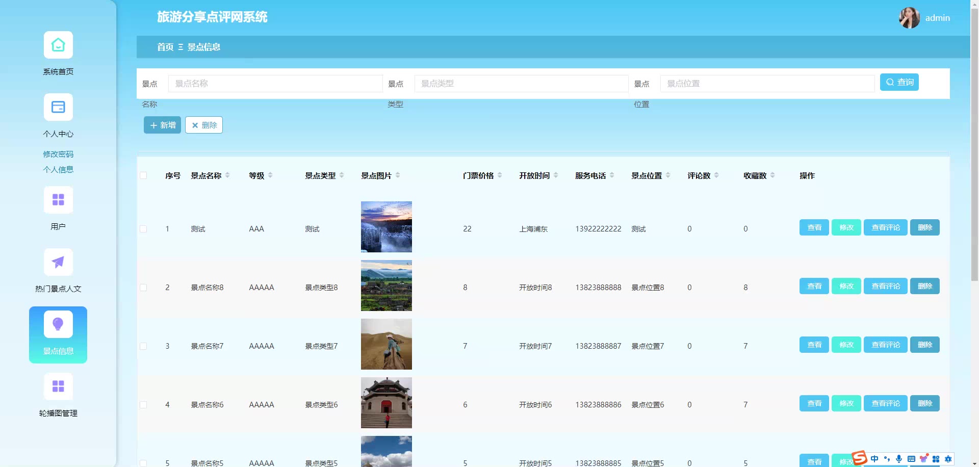Select the 热门景点人文 paper plane icon
The image size is (979, 467).
(x=58, y=262)
